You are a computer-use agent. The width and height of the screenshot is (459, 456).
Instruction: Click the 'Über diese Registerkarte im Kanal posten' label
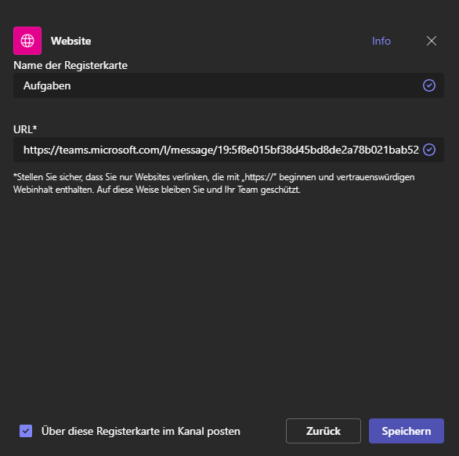pos(141,431)
